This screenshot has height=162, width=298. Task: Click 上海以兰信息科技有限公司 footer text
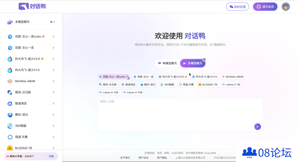tap(190, 158)
